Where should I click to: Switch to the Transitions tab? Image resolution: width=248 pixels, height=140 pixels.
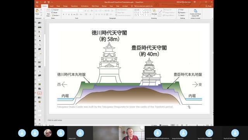pos(74,6)
